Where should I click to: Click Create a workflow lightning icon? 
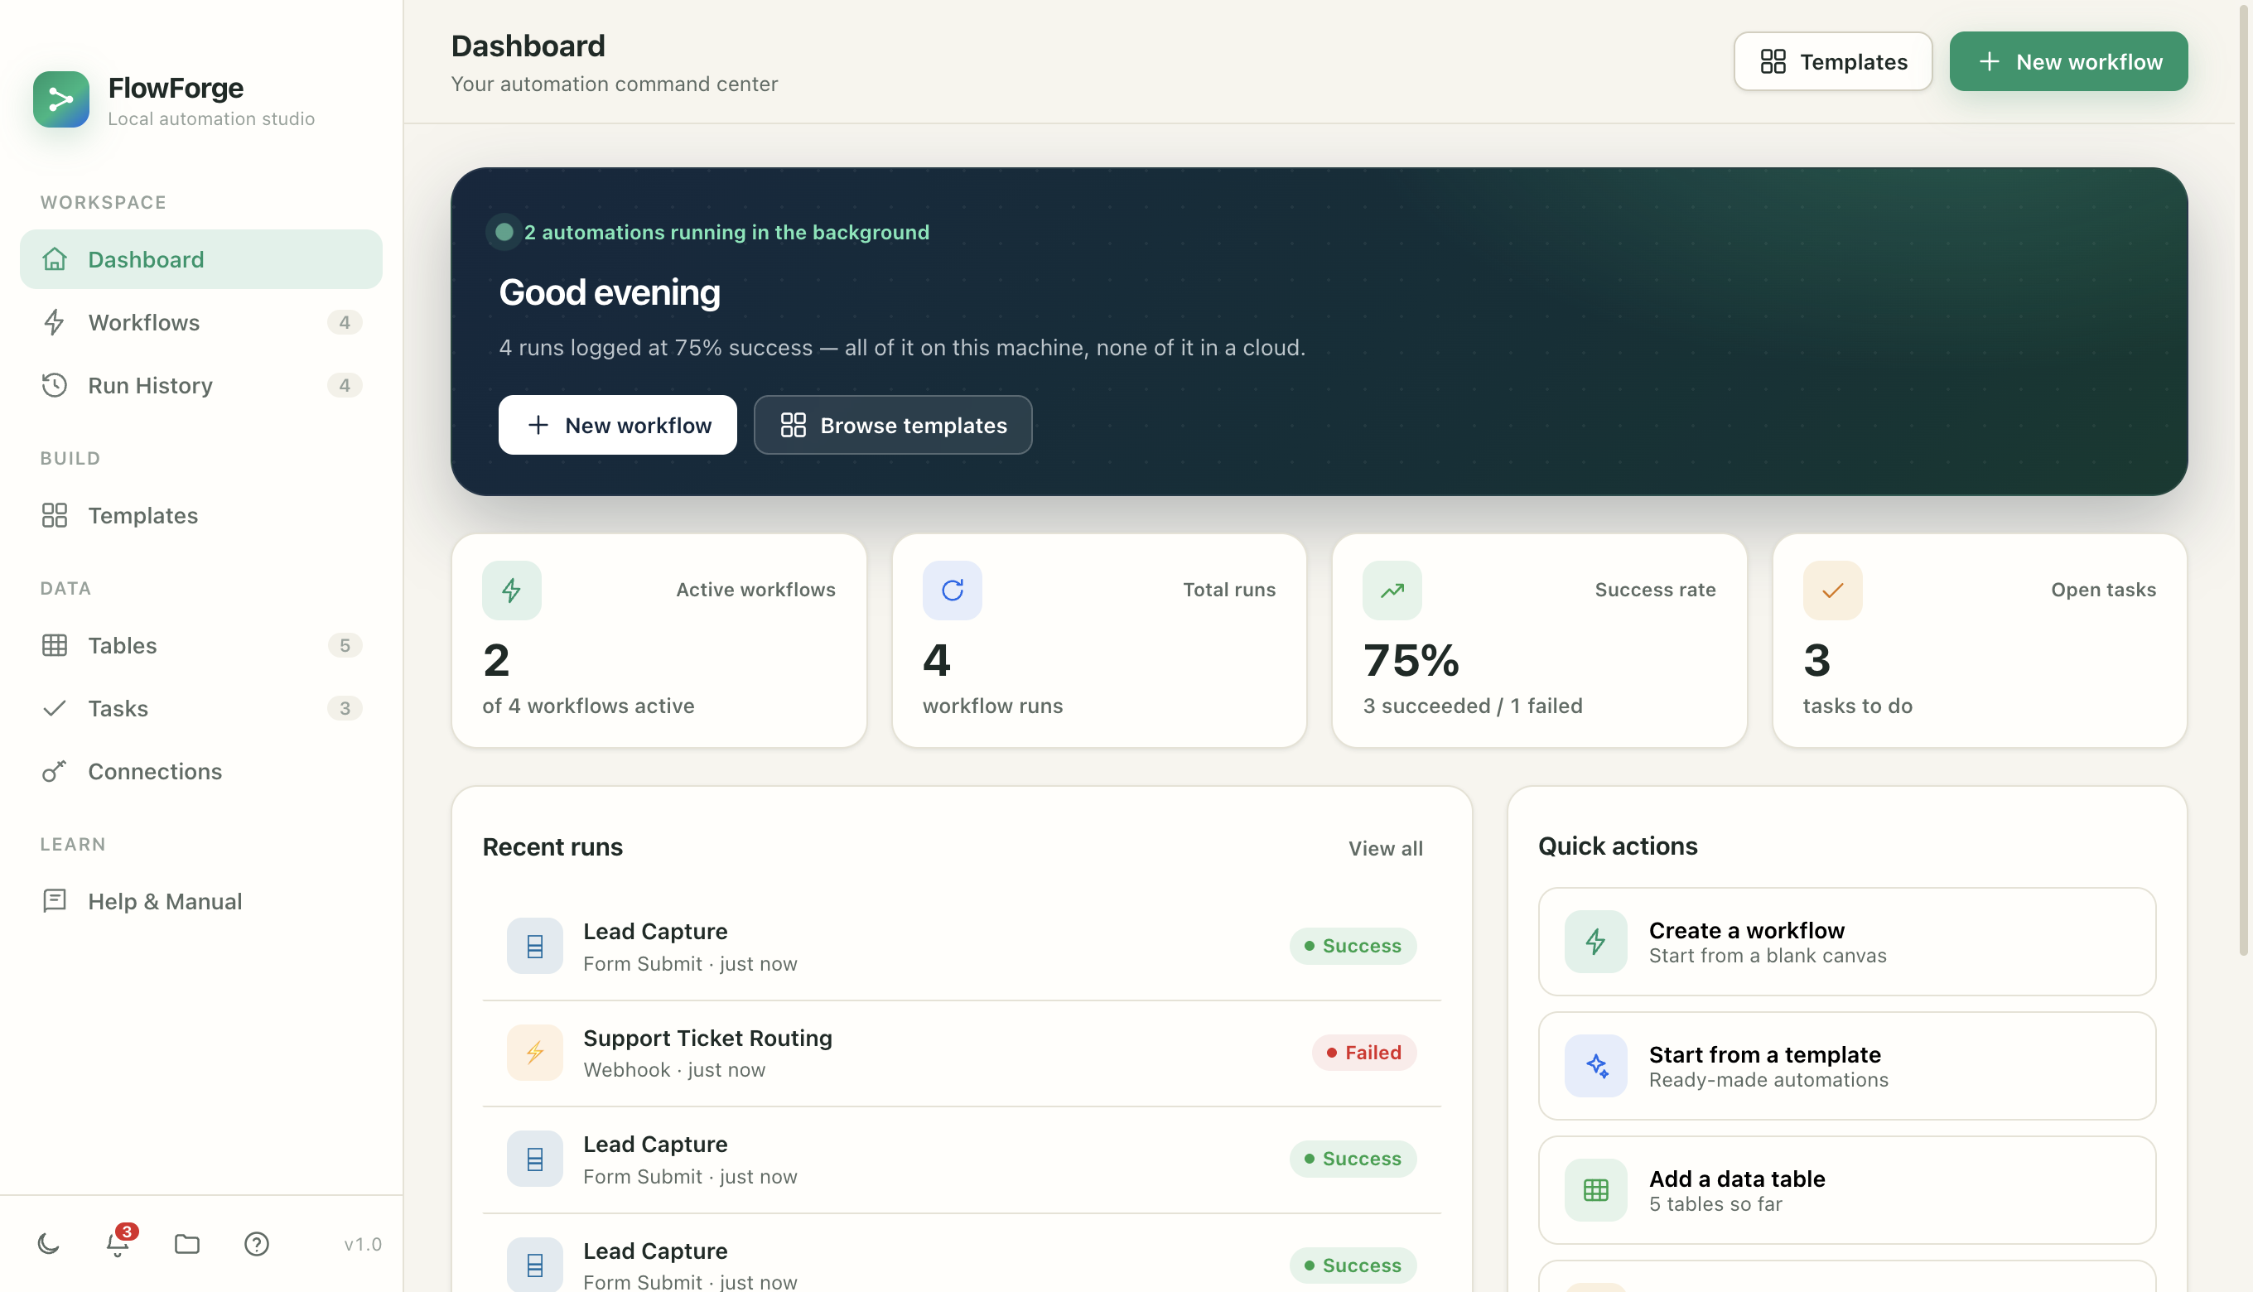tap(1596, 942)
